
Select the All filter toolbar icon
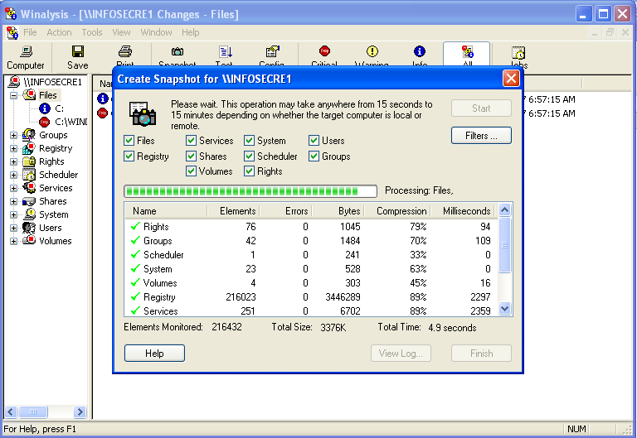(467, 51)
